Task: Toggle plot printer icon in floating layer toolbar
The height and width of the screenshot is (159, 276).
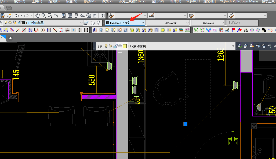Action: pyautogui.click(x=120, y=46)
